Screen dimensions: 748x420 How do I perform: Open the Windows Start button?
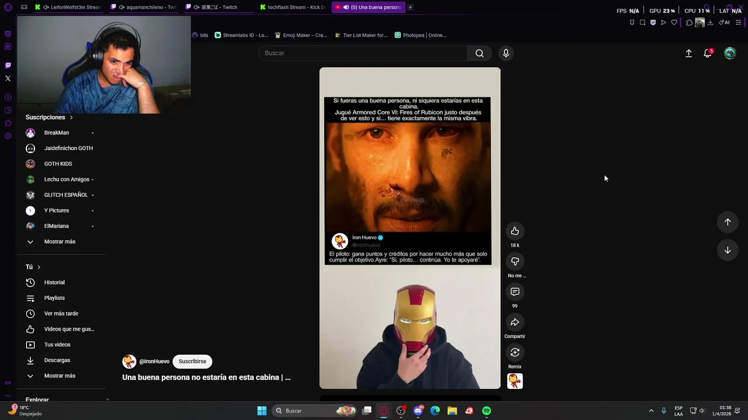click(x=262, y=411)
